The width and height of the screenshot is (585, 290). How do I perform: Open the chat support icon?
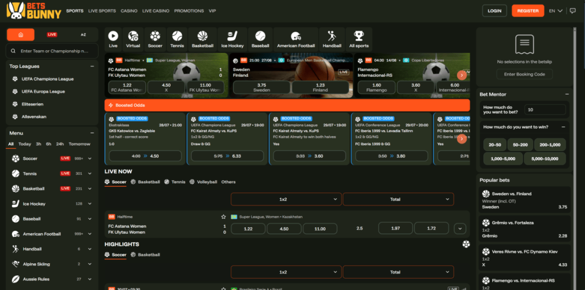pos(573,11)
